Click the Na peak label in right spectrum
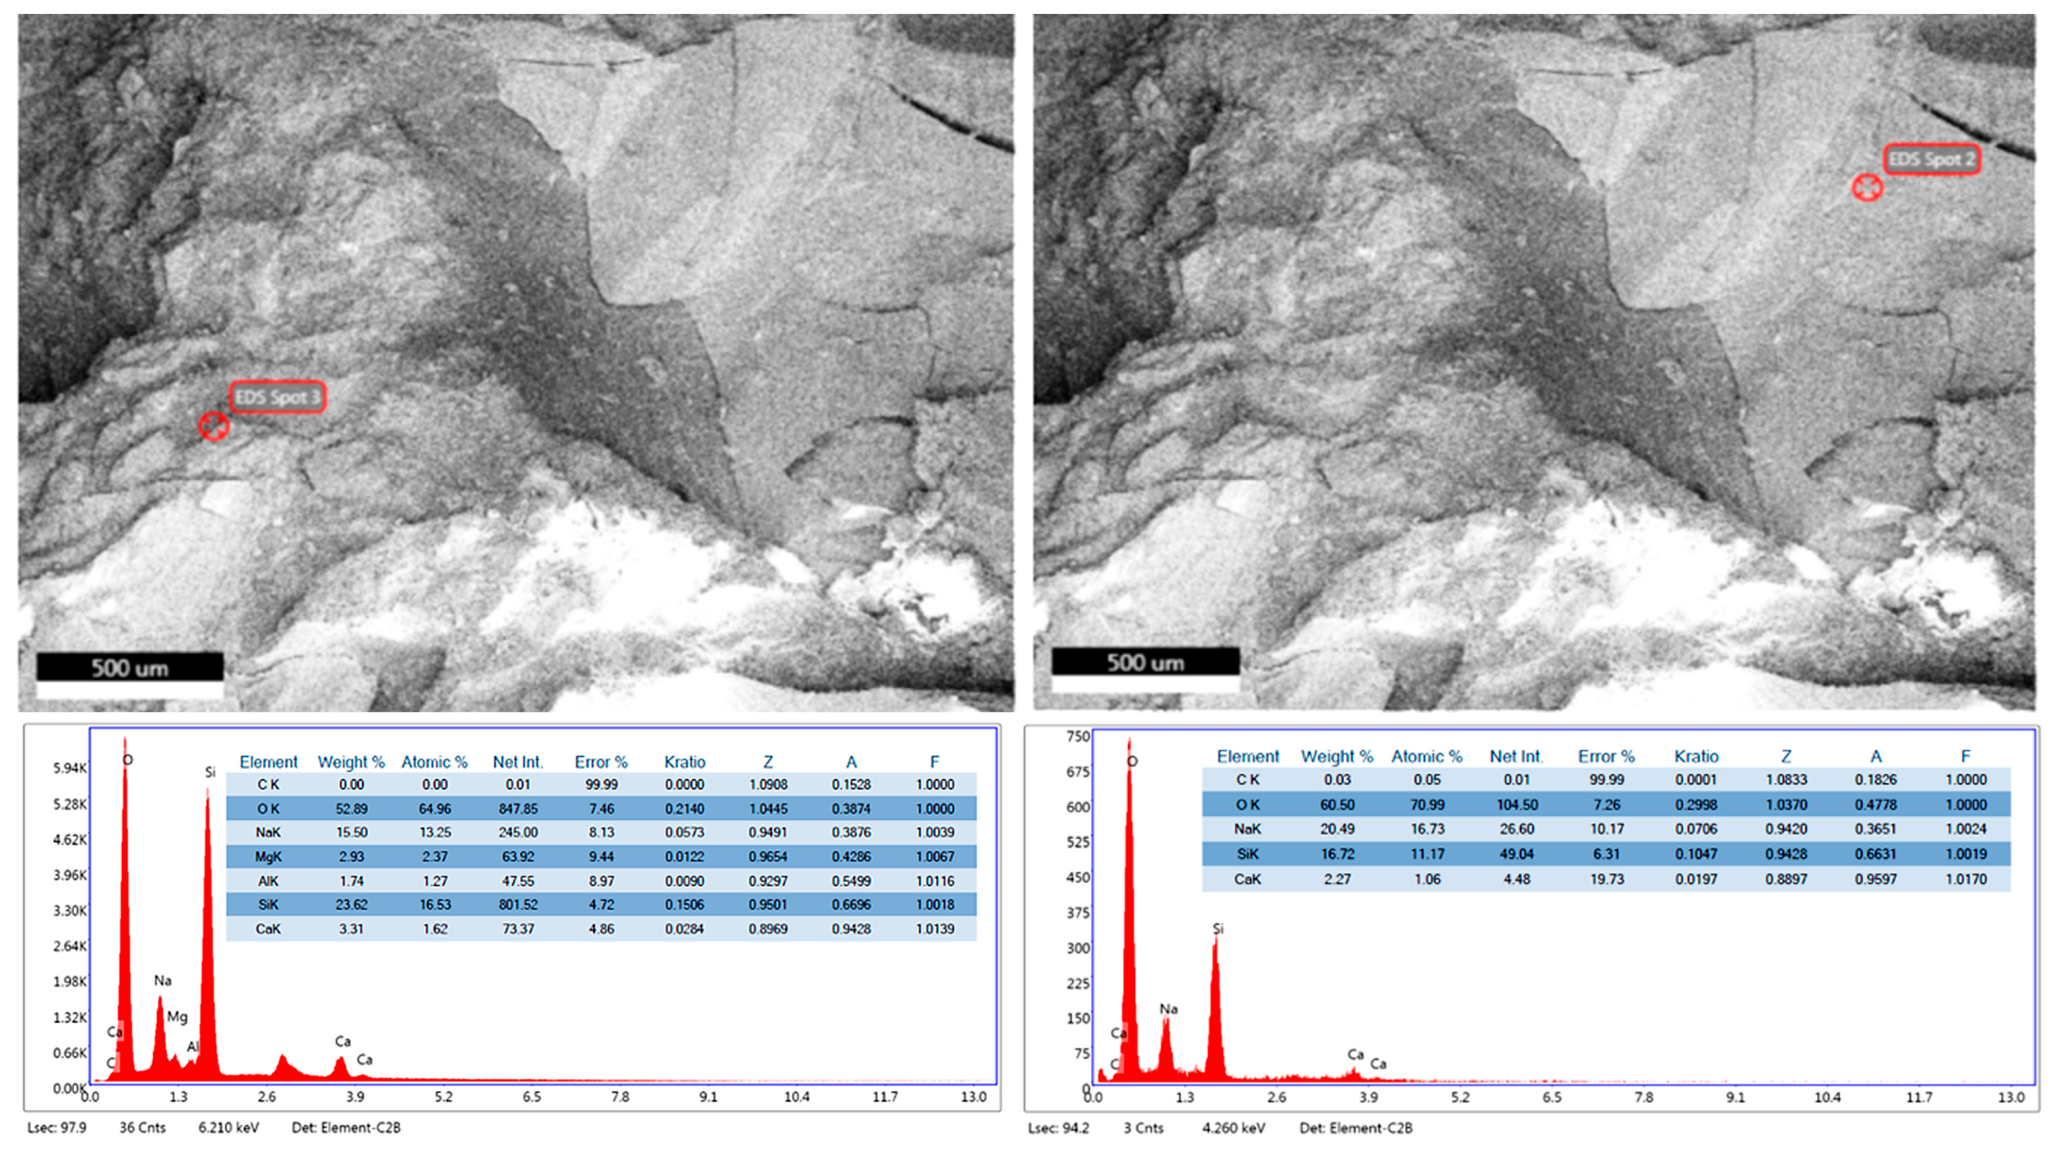The height and width of the screenshot is (1149, 2056). pos(1169,1008)
